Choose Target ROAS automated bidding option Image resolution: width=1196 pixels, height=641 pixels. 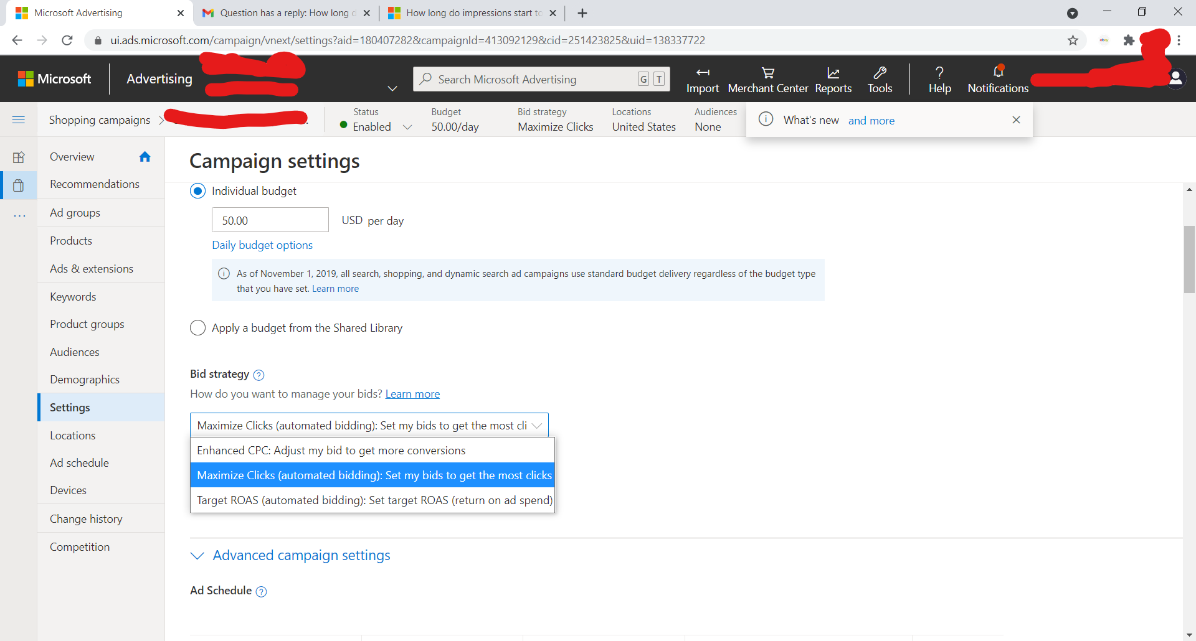[373, 500]
